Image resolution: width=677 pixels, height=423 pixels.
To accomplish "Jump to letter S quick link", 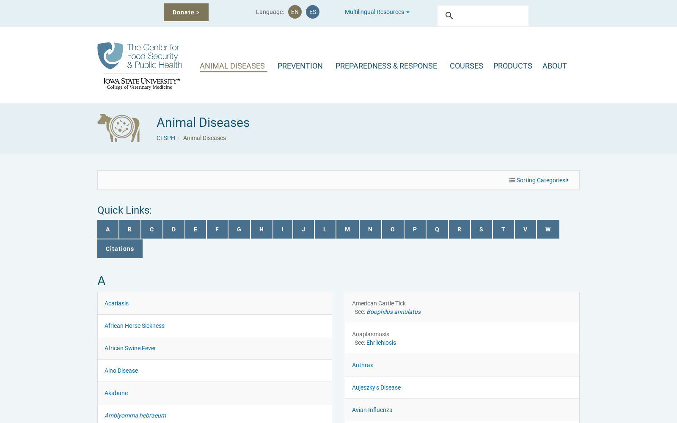I will coord(482,229).
